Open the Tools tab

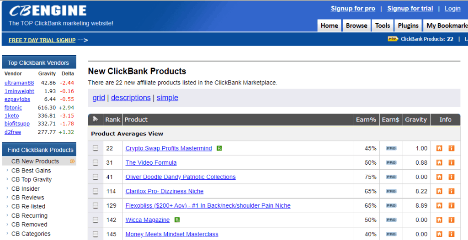click(383, 26)
